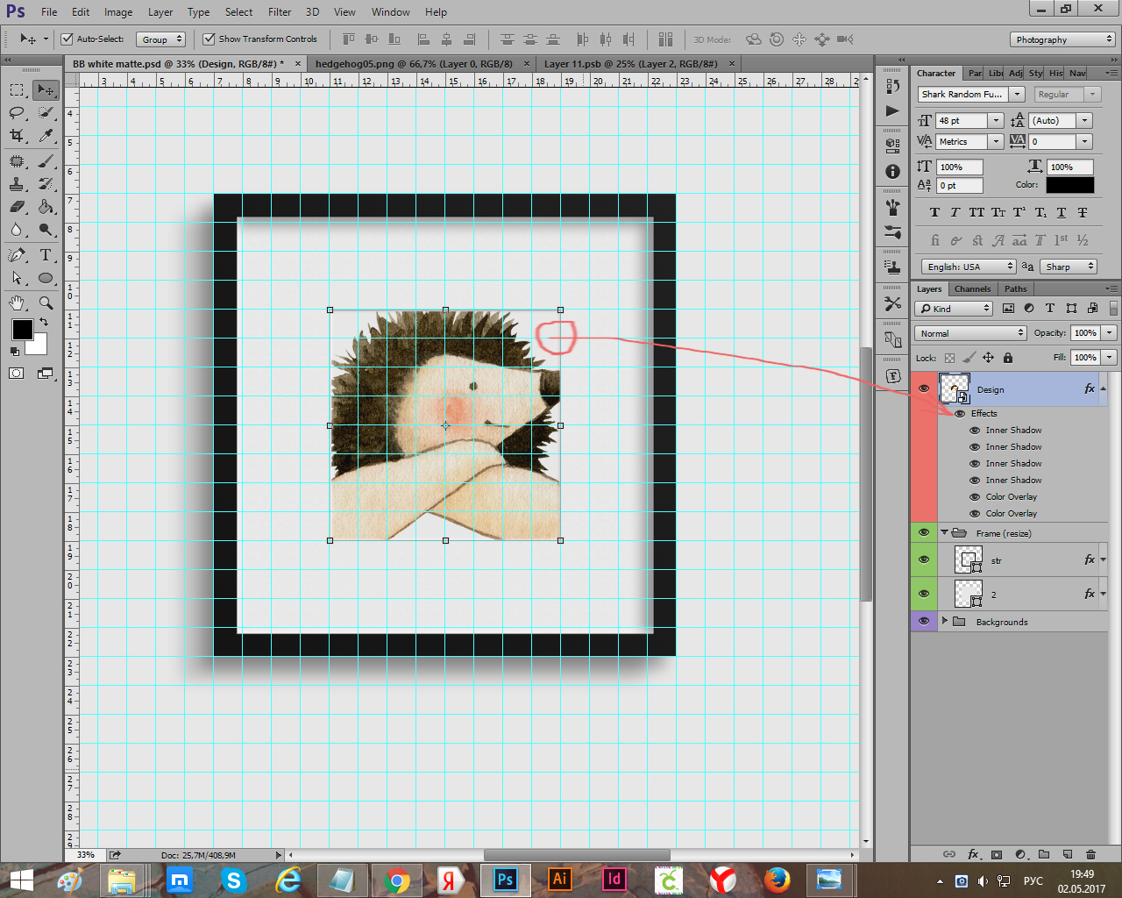This screenshot has width=1122, height=898.
Task: Switch to hedgehog05.png document tab
Action: tap(414, 63)
